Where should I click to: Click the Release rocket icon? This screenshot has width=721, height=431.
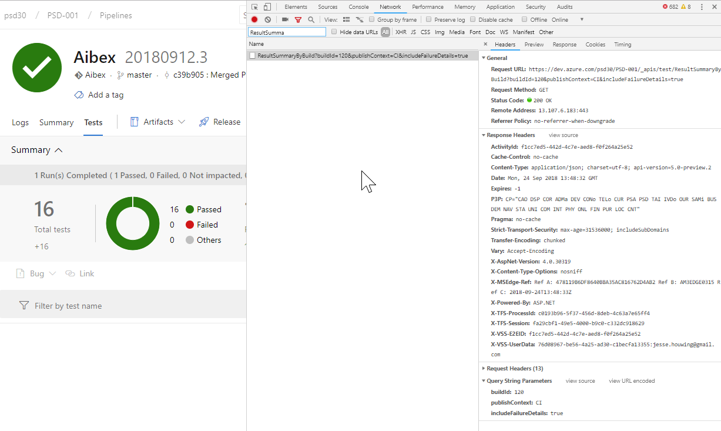pyautogui.click(x=204, y=122)
